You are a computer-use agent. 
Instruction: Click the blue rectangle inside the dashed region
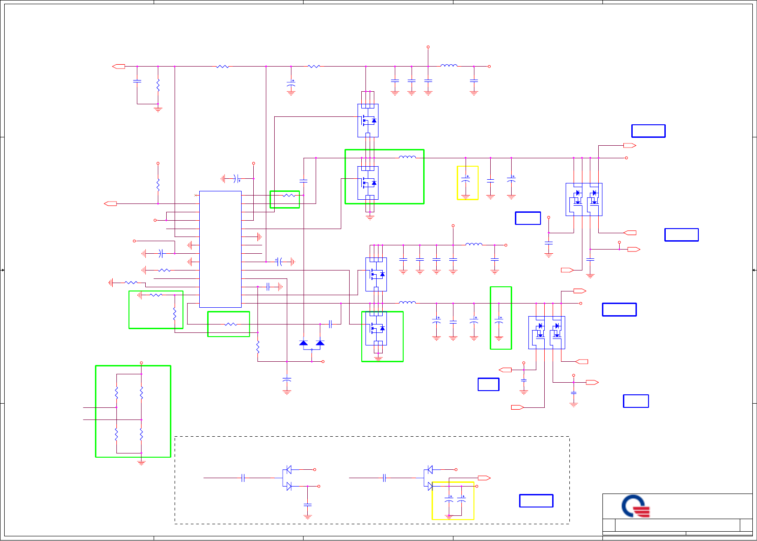point(536,500)
